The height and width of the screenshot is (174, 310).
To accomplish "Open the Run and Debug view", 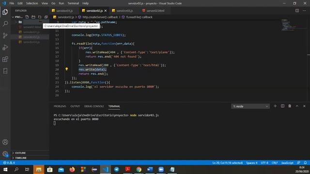I will [5, 47].
